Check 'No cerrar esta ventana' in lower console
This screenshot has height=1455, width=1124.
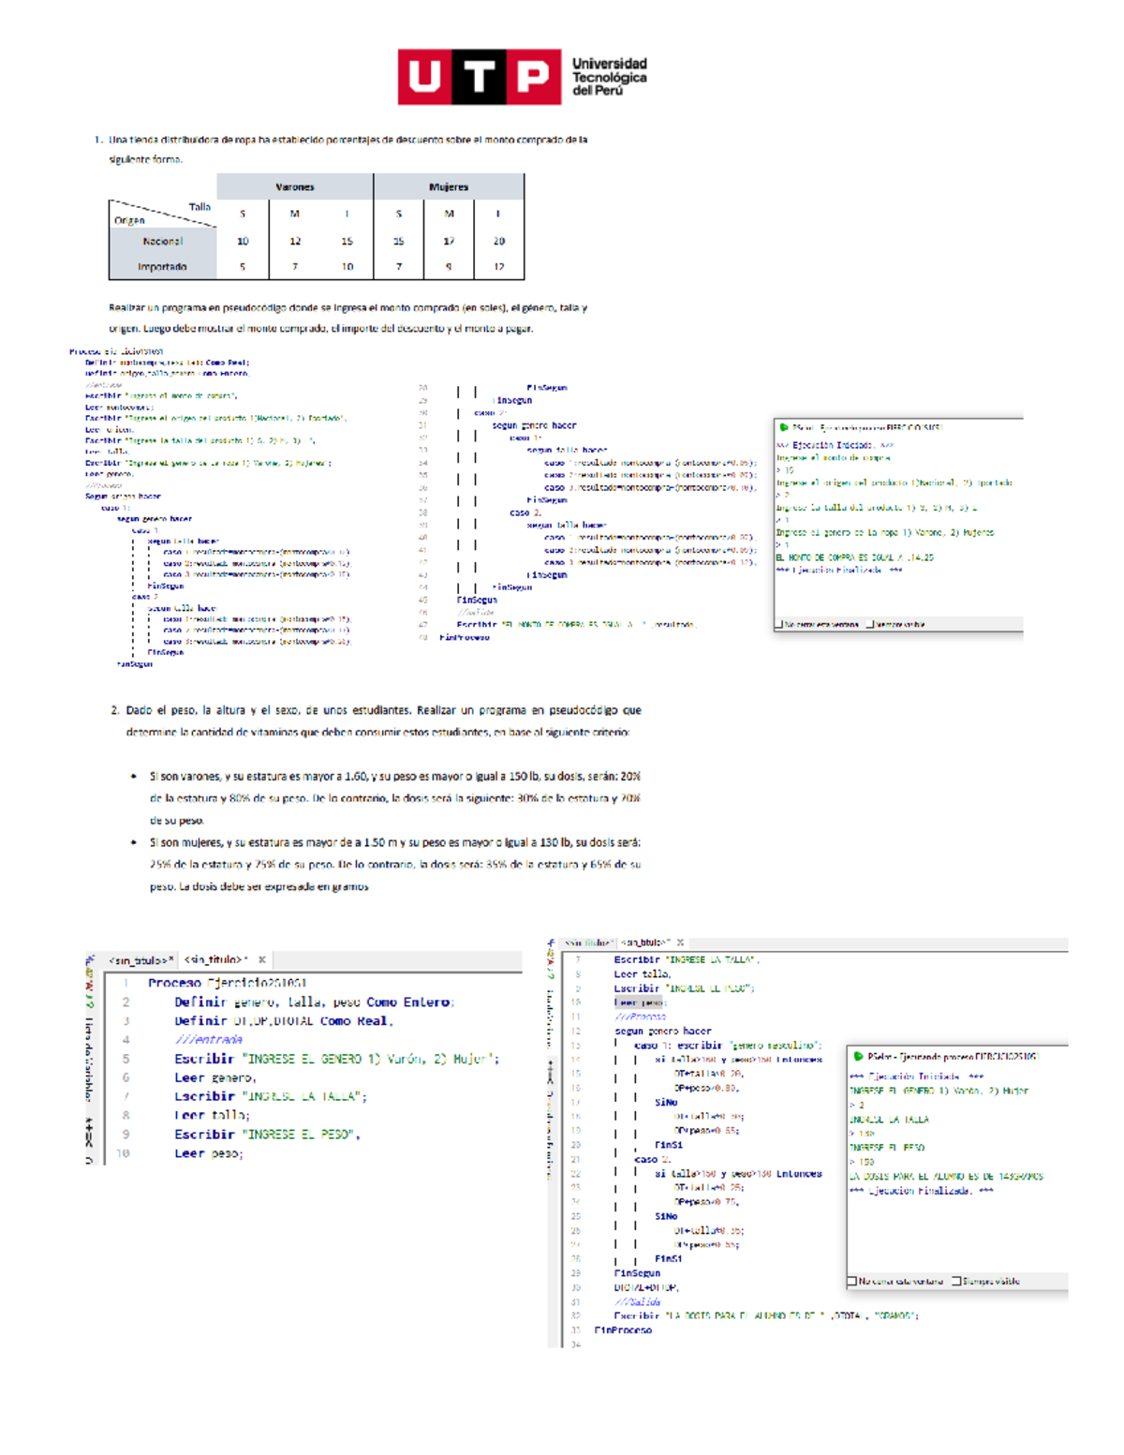(x=851, y=1281)
